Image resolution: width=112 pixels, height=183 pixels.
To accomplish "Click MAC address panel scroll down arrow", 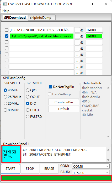I will pos(108,160).
